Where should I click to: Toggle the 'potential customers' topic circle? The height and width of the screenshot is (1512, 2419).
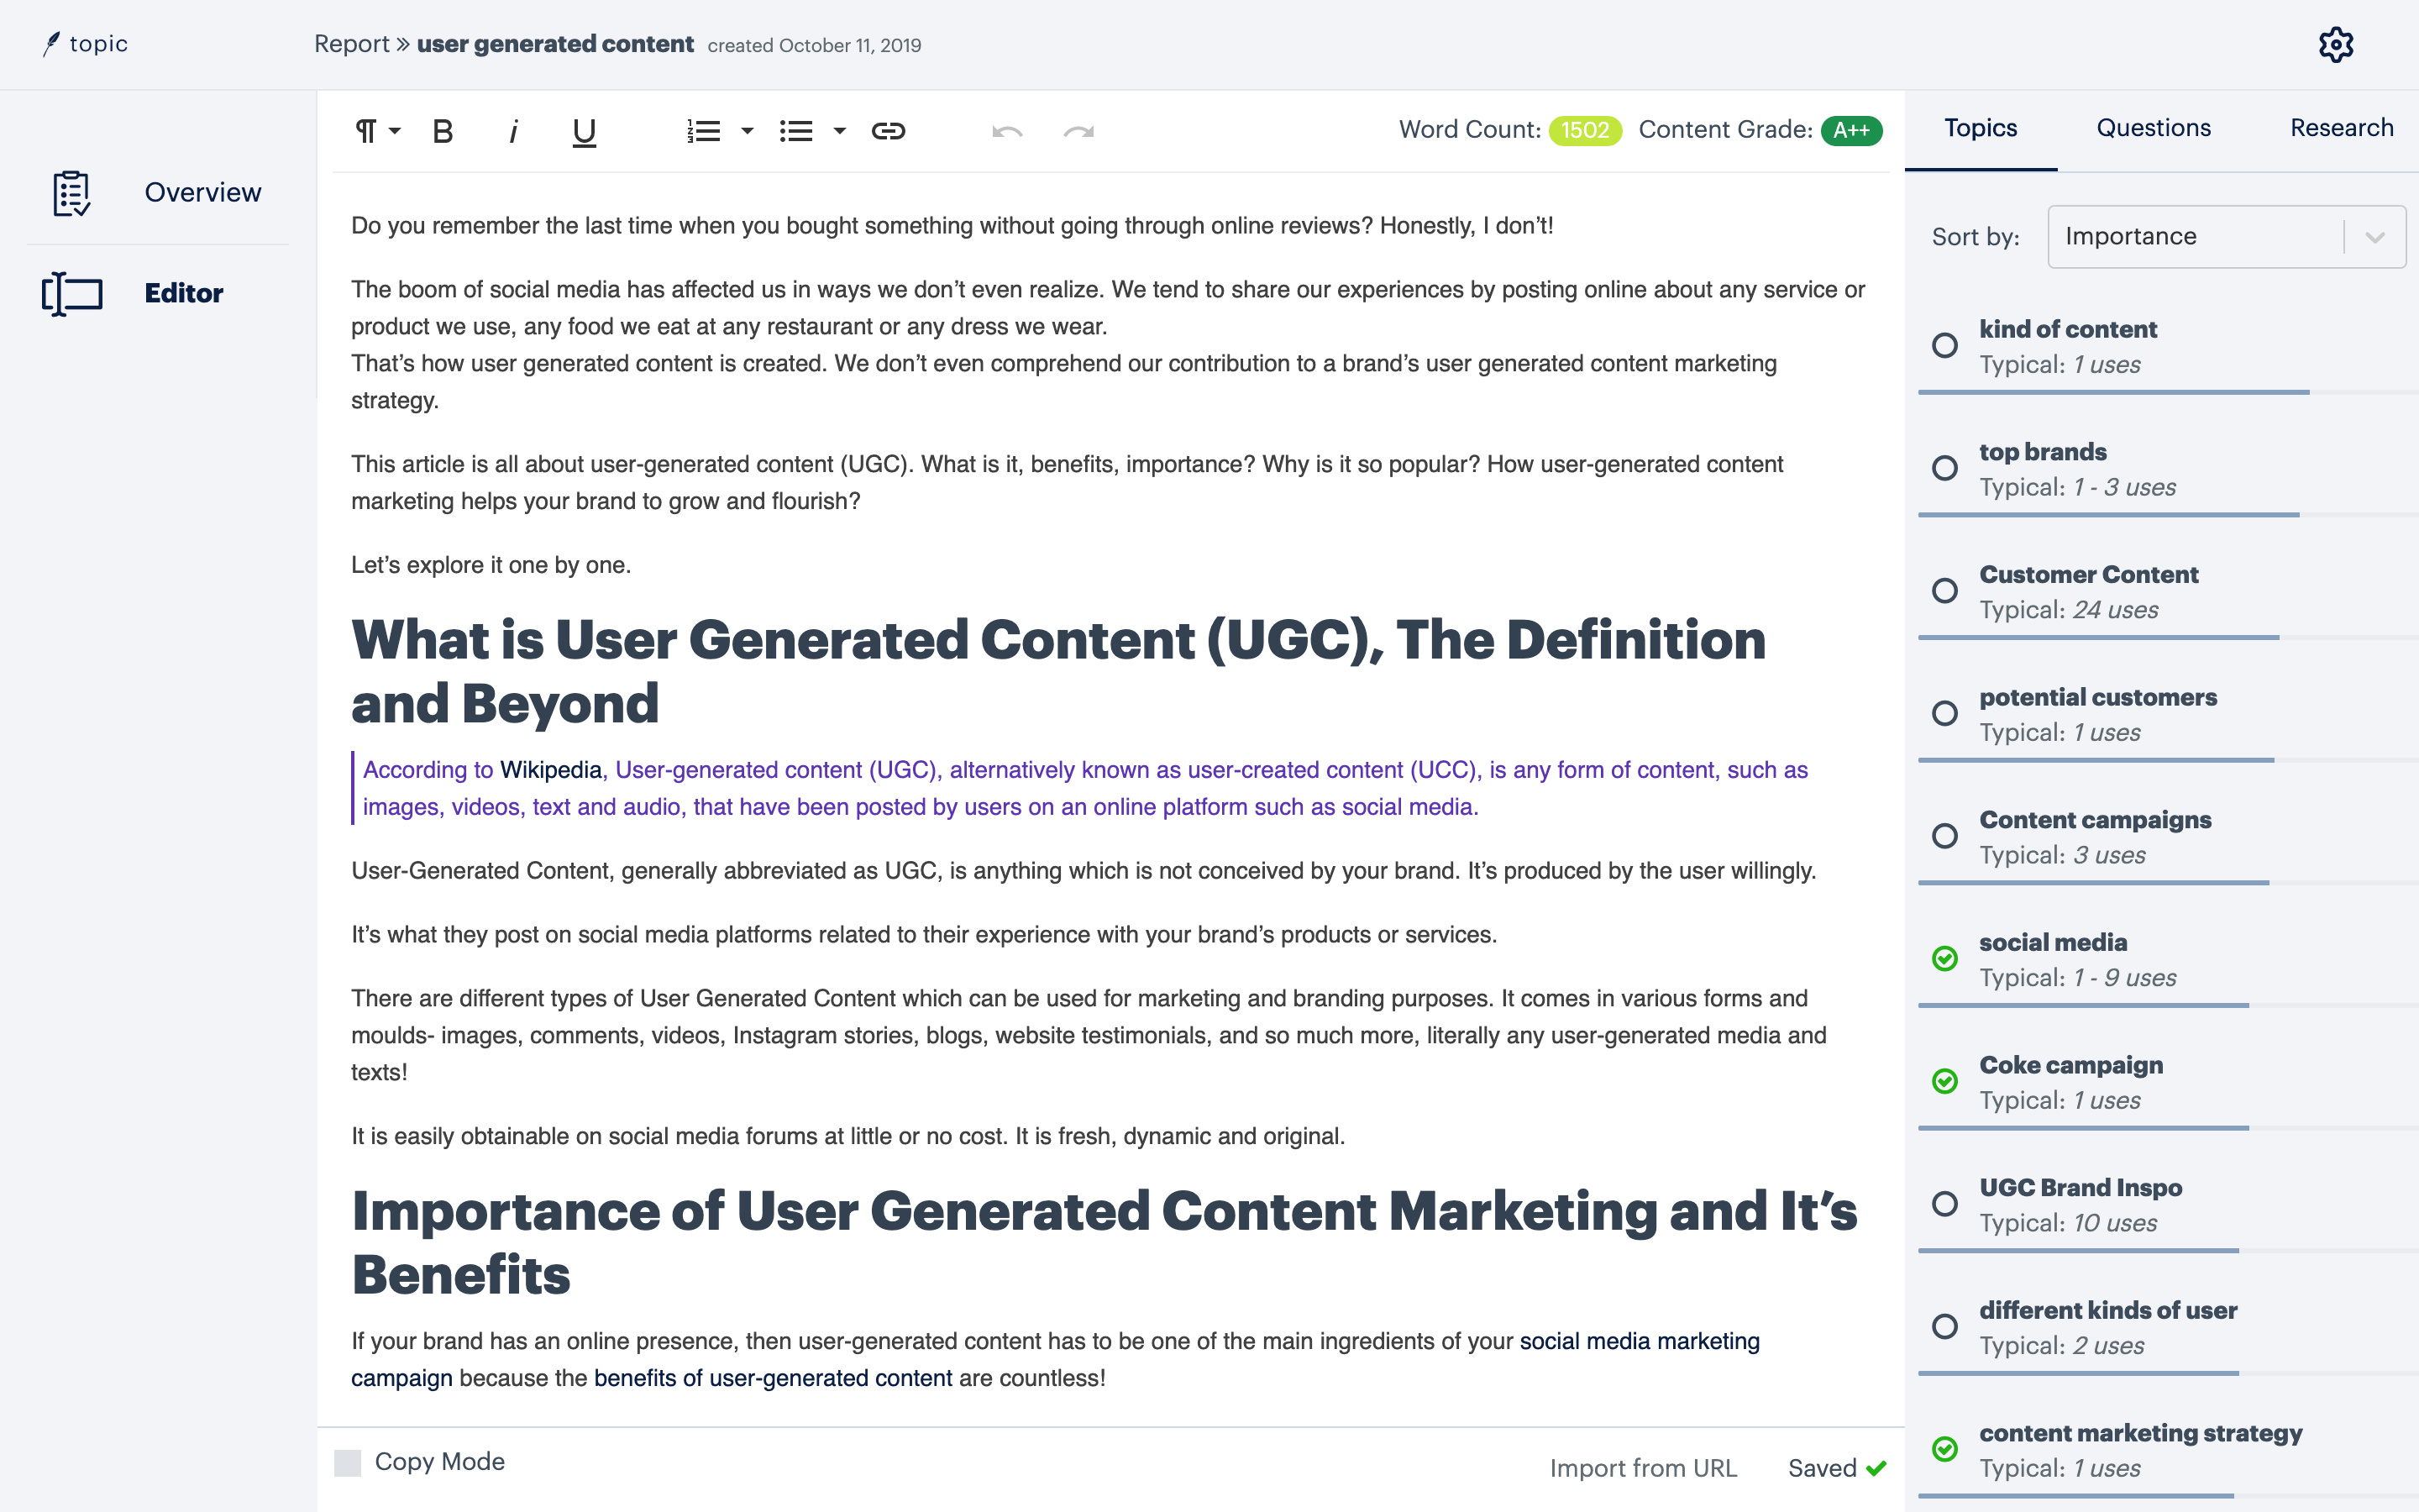1945,713
